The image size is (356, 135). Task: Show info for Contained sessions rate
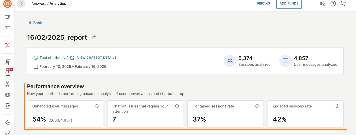tap(257, 106)
